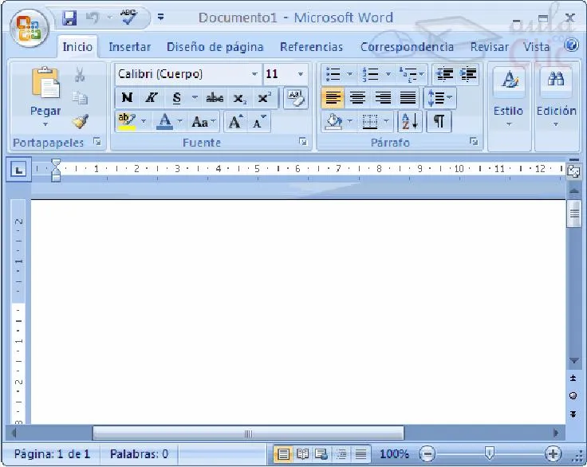Sort text alphabetically A-Z
The height and width of the screenshot is (467, 587).
[410, 122]
